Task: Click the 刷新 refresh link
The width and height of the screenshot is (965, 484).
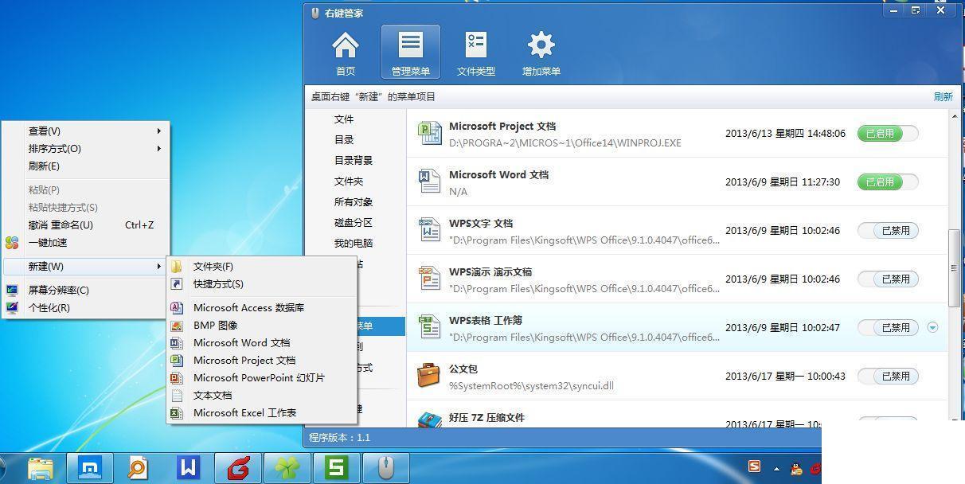Action: [x=943, y=97]
